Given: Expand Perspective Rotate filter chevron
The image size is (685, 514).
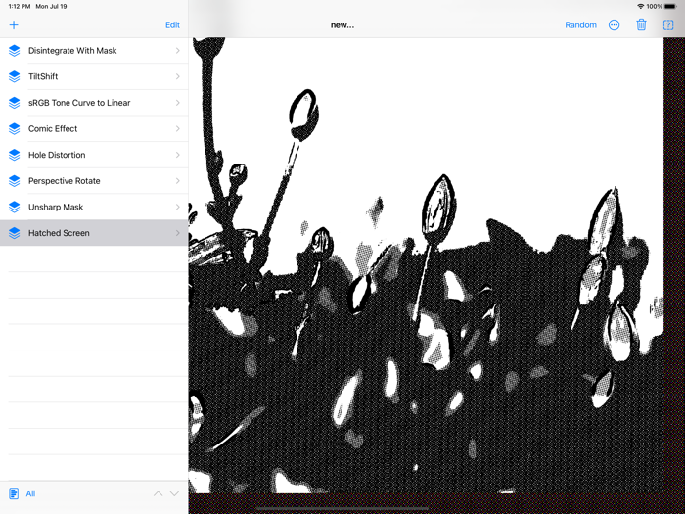Looking at the screenshot, I should pyautogui.click(x=177, y=181).
